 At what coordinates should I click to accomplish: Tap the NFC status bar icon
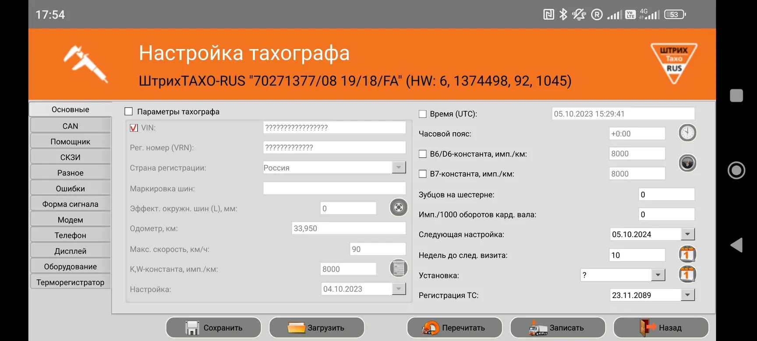(548, 14)
